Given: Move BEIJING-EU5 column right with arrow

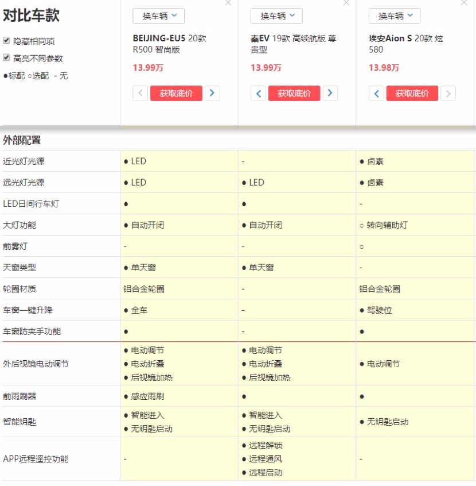Looking at the screenshot, I should (x=212, y=93).
